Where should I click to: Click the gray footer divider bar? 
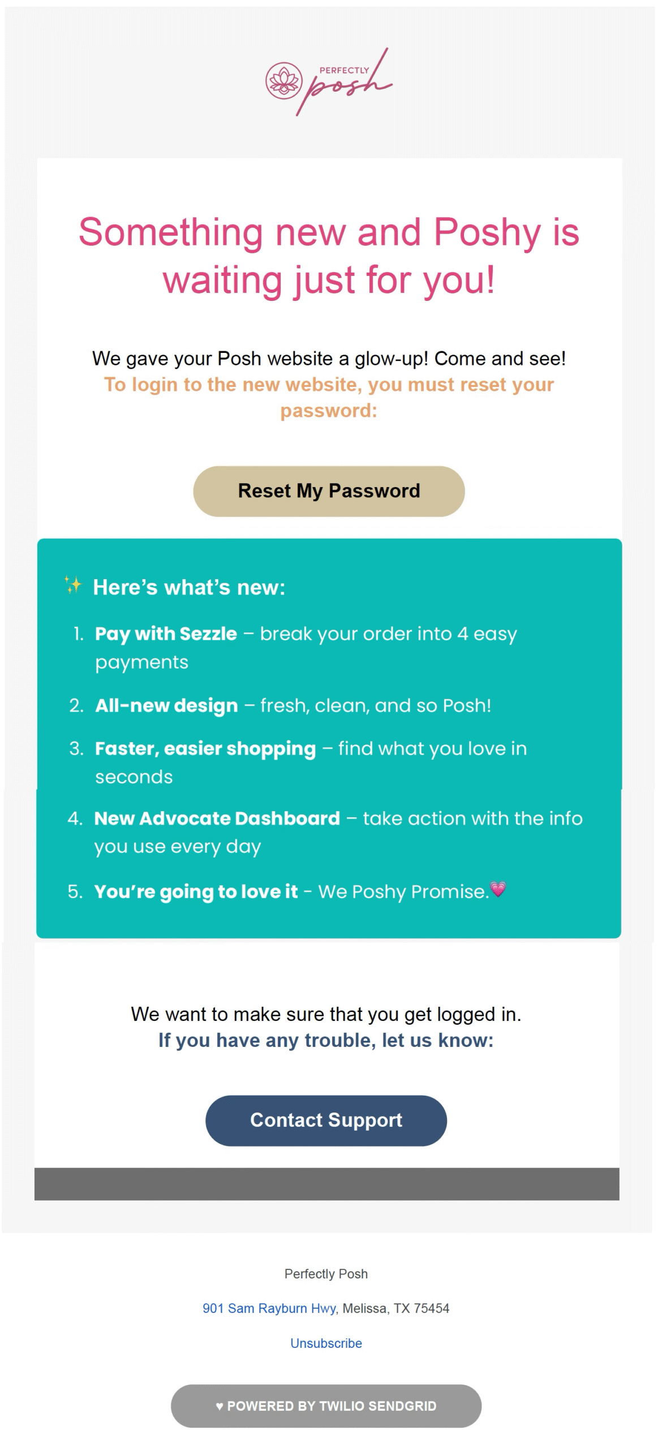pos(326,1184)
